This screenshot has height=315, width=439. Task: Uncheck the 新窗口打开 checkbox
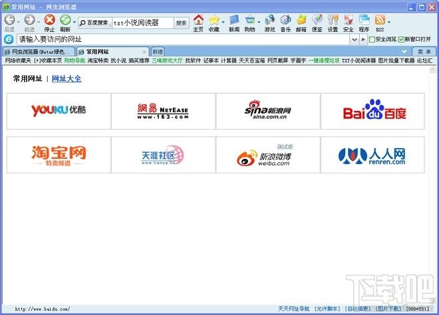point(401,39)
